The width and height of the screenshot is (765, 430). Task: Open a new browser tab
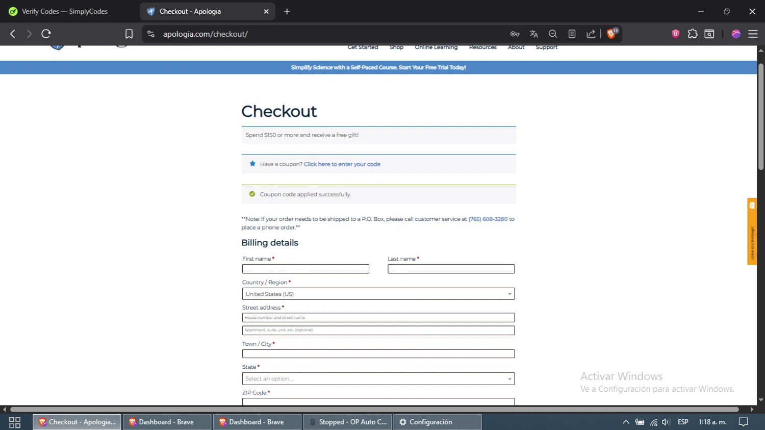click(x=287, y=11)
